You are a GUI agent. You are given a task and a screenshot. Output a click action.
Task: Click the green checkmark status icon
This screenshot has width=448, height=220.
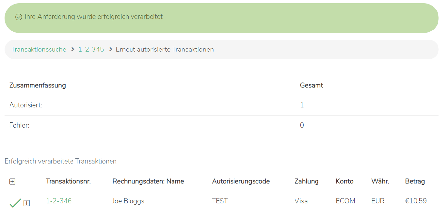[15, 203]
